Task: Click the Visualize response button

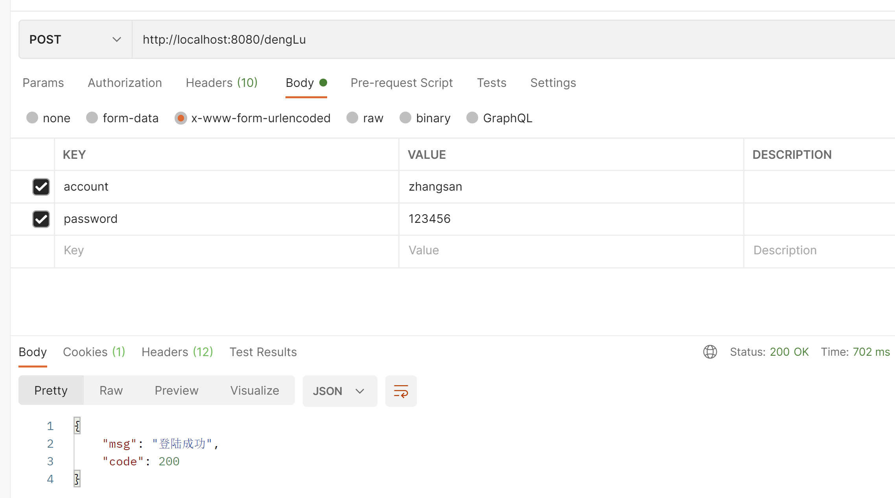Action: pyautogui.click(x=254, y=390)
